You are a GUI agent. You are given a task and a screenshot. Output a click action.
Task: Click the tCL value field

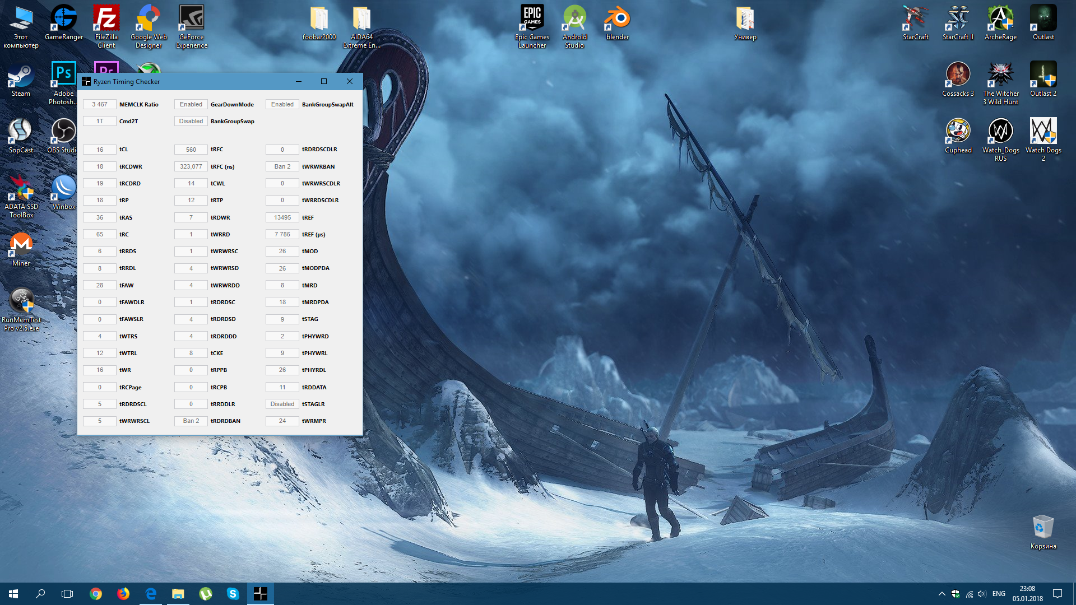coord(100,150)
